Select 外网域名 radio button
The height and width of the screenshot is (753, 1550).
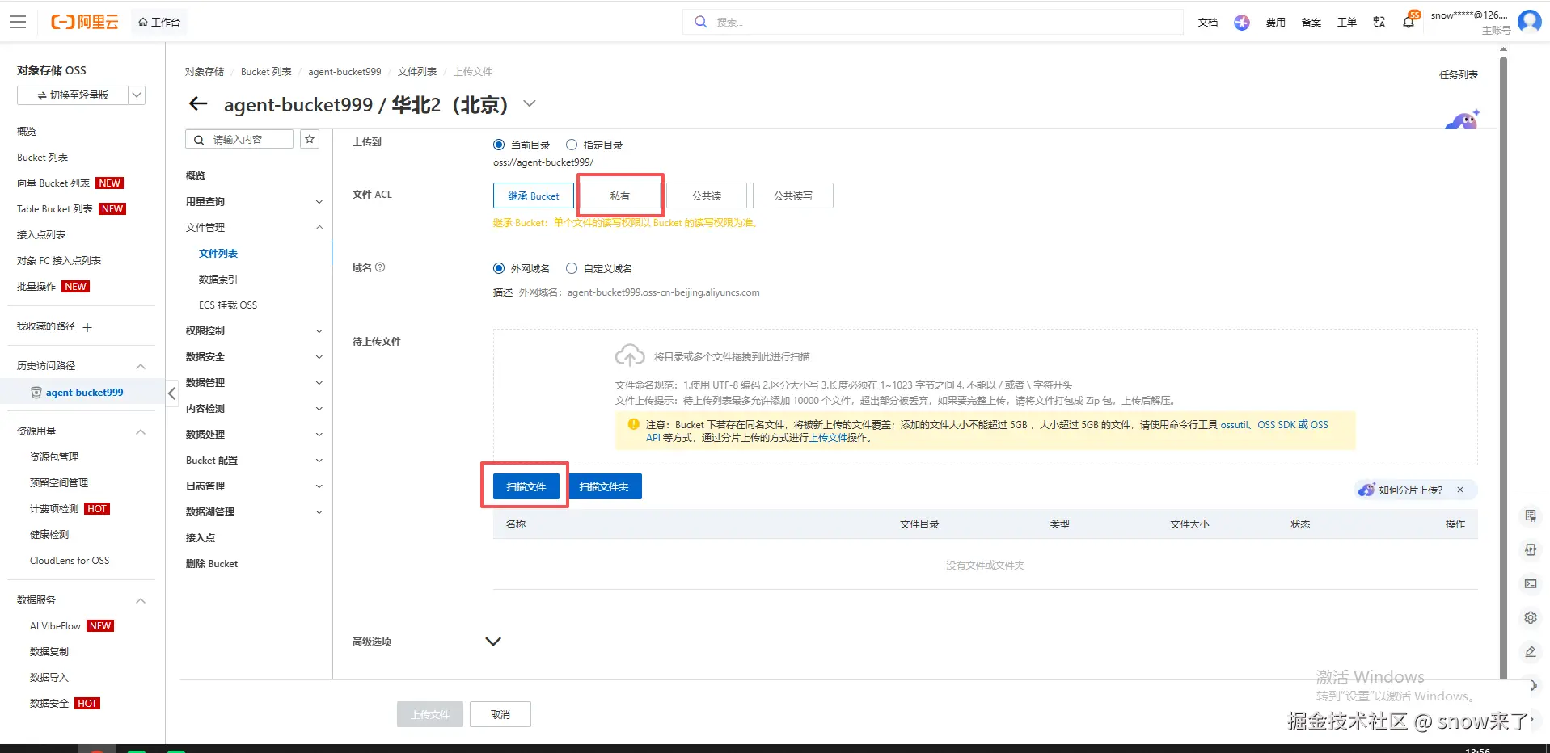499,268
